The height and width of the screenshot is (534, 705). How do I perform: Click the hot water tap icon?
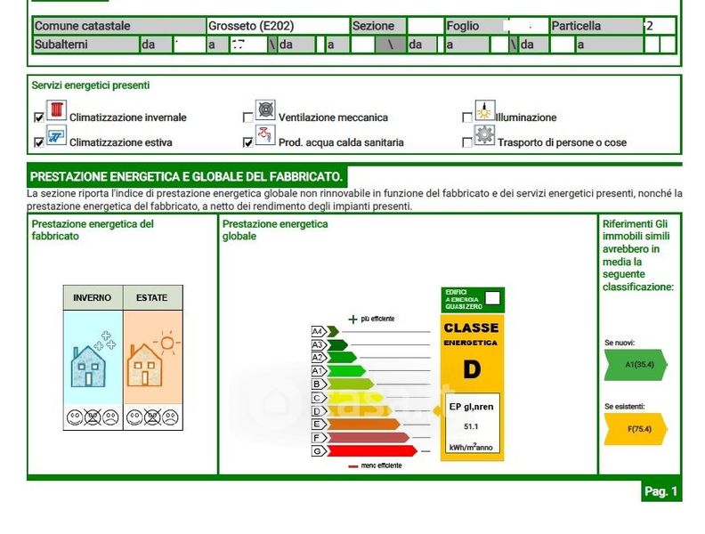265,136
